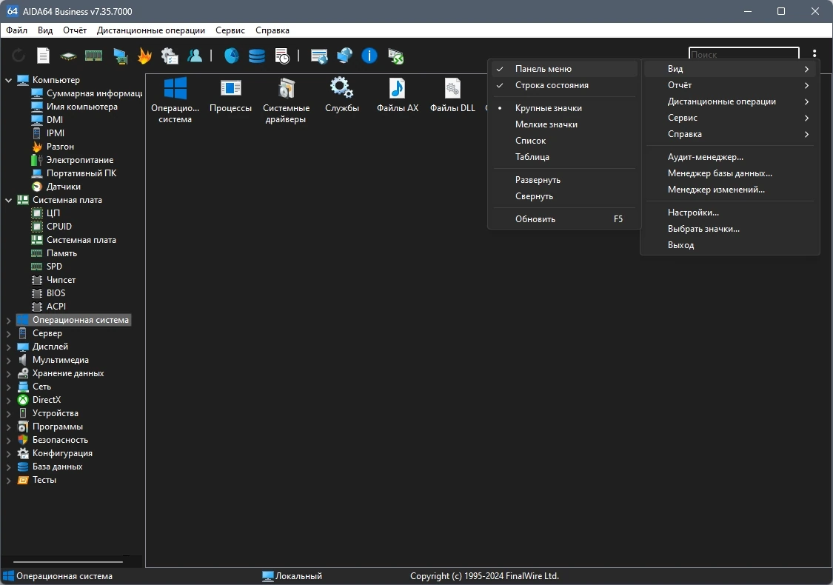This screenshot has height=585, width=833.
Task: Click Локальный in the status bar
Action: click(x=292, y=576)
